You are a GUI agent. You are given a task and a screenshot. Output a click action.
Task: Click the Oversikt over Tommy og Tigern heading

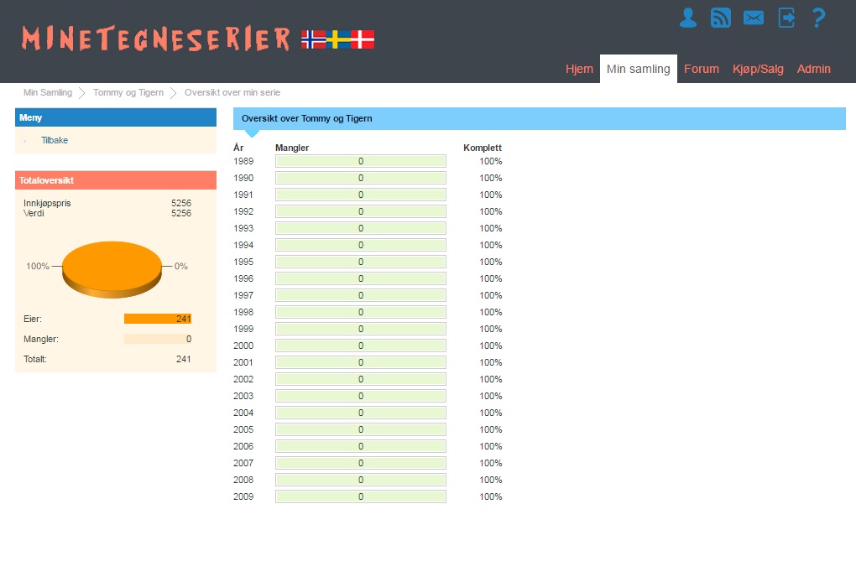tap(307, 118)
